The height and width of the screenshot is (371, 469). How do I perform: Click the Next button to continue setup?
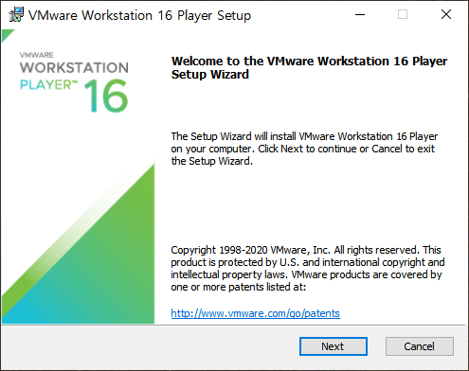[x=334, y=346]
